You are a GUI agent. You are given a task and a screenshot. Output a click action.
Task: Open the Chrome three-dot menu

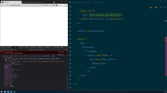[x=66, y=5]
